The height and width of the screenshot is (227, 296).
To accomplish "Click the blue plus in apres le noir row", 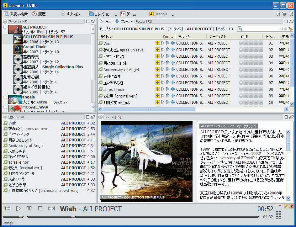I will point(172,89).
